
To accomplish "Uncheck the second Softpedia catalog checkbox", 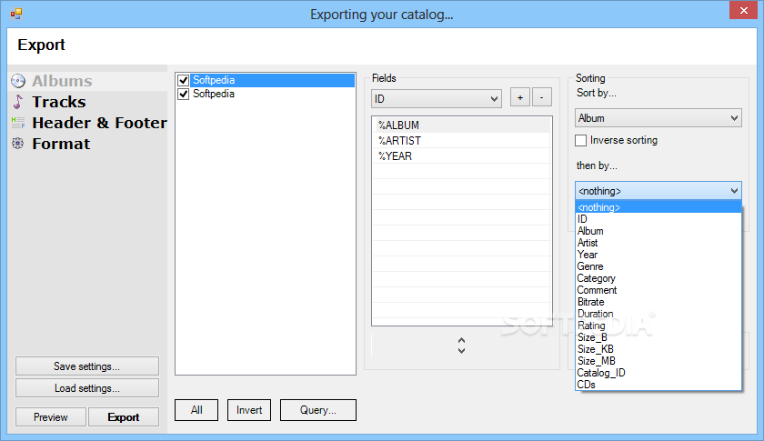I will 183,94.
